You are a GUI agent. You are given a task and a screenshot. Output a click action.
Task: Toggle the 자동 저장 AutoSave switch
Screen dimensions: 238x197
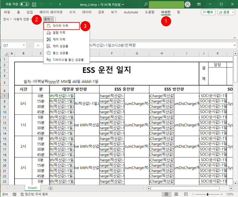[x=25, y=4]
